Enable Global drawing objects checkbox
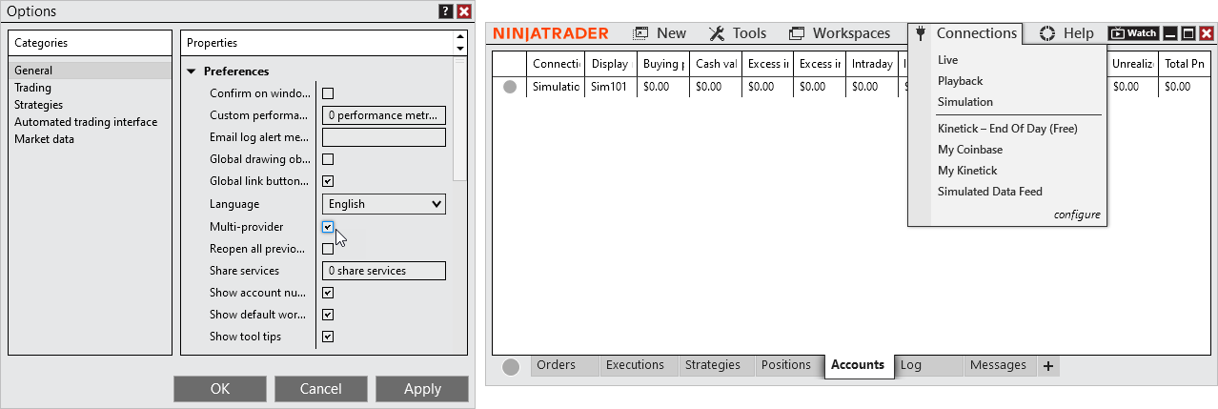1218x409 pixels. point(328,159)
